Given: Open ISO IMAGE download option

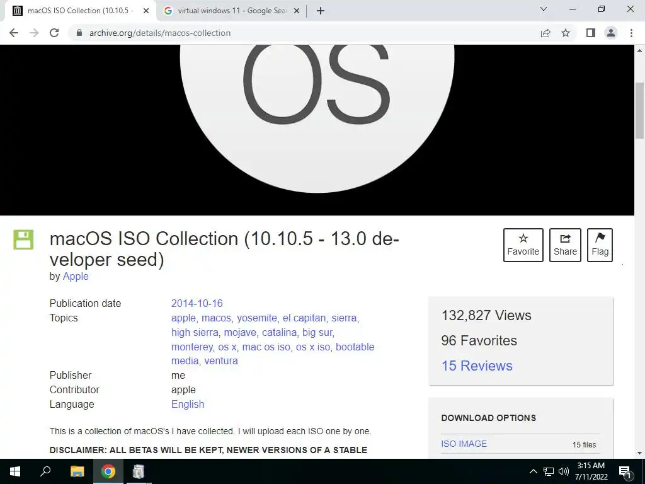Looking at the screenshot, I should pos(464,444).
